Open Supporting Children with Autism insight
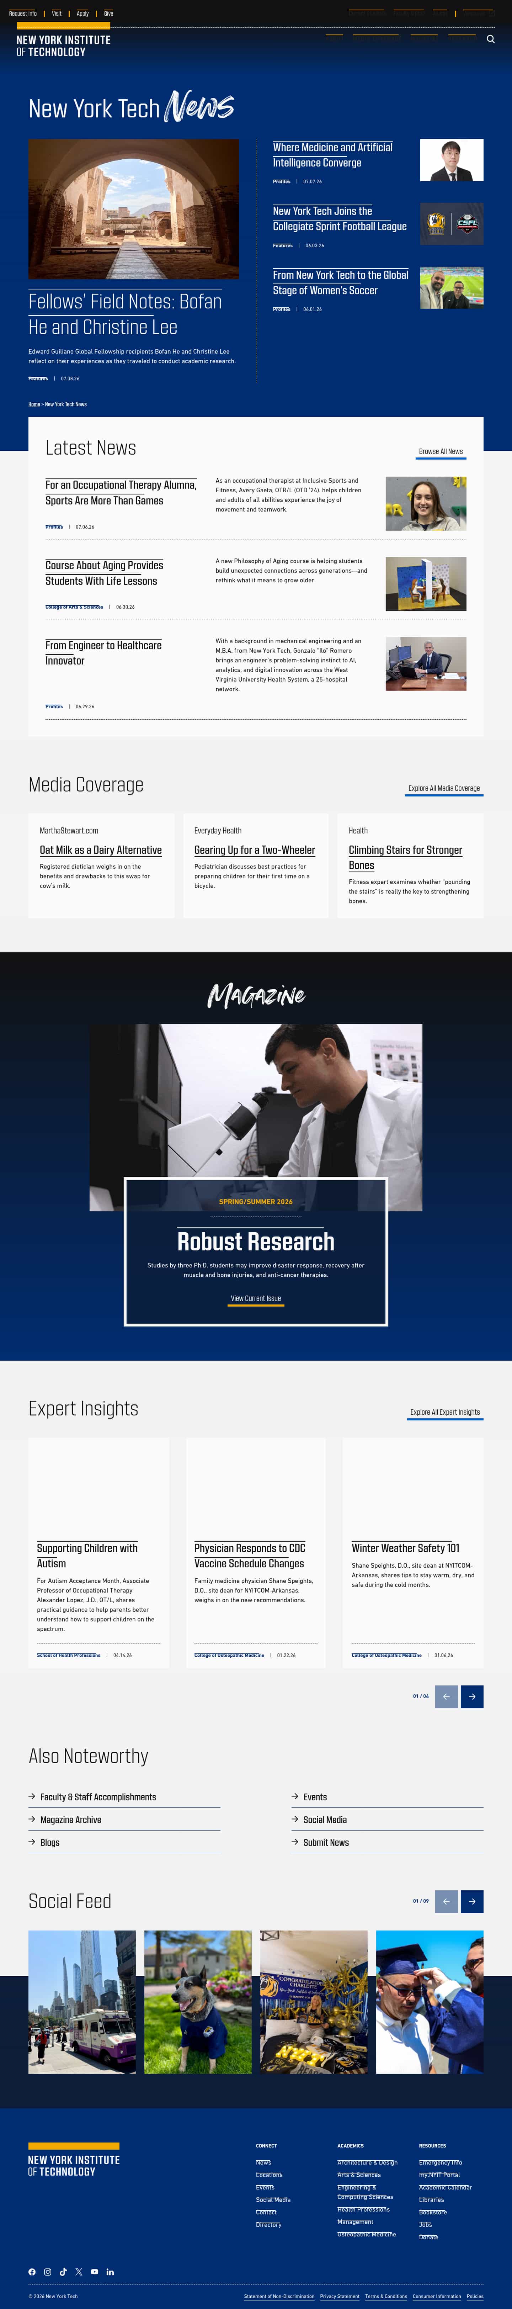The image size is (512, 2309). pos(87,1556)
